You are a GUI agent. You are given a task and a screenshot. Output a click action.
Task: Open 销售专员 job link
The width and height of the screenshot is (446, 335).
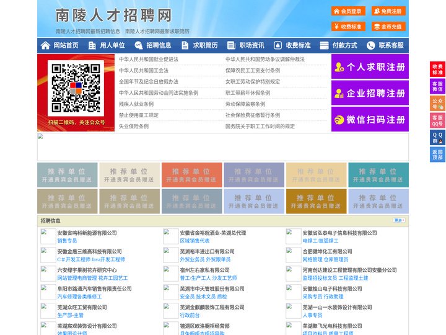[67, 241]
